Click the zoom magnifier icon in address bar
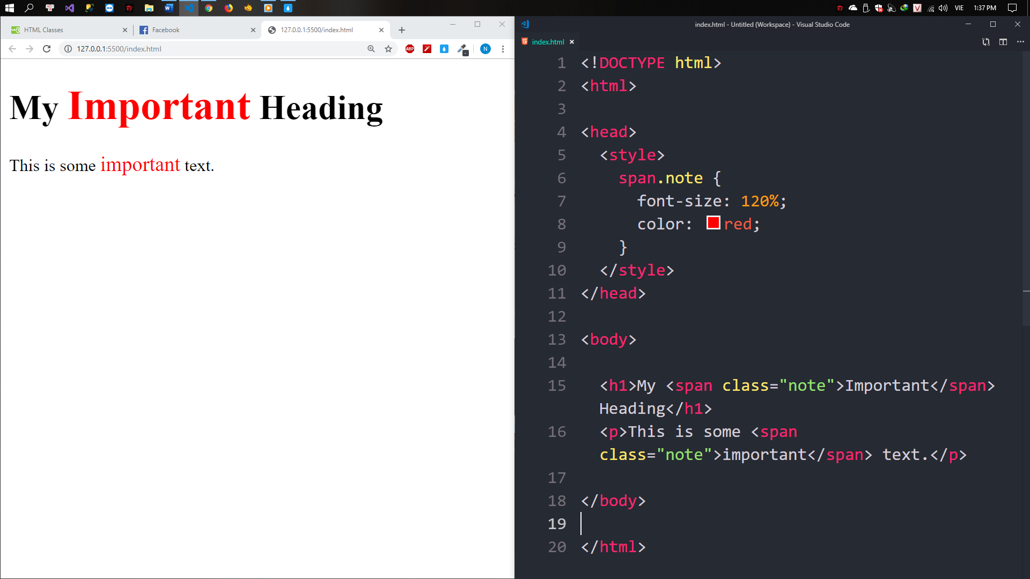 pyautogui.click(x=371, y=49)
